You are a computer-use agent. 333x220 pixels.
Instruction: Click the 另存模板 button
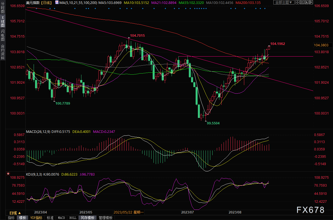tap(88, 218)
